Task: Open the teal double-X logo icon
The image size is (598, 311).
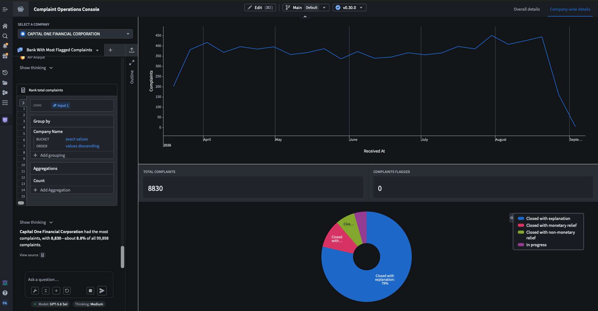Action: coord(5,283)
